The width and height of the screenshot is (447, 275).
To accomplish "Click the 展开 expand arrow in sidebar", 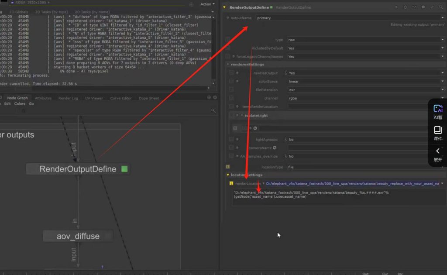I will [438, 154].
